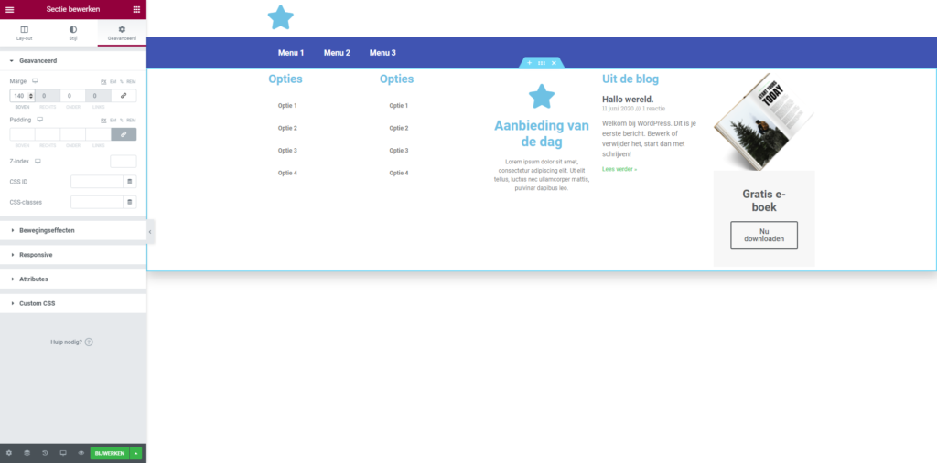Delete section with the X handle icon
Viewport: 937px width, 463px height.
click(x=554, y=63)
